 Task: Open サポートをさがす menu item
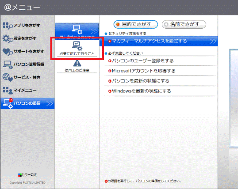tap(27, 52)
